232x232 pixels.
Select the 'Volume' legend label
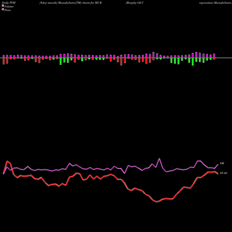click(9, 6)
